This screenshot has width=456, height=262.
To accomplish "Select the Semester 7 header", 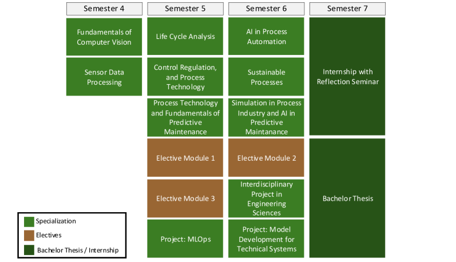I will pyautogui.click(x=347, y=9).
